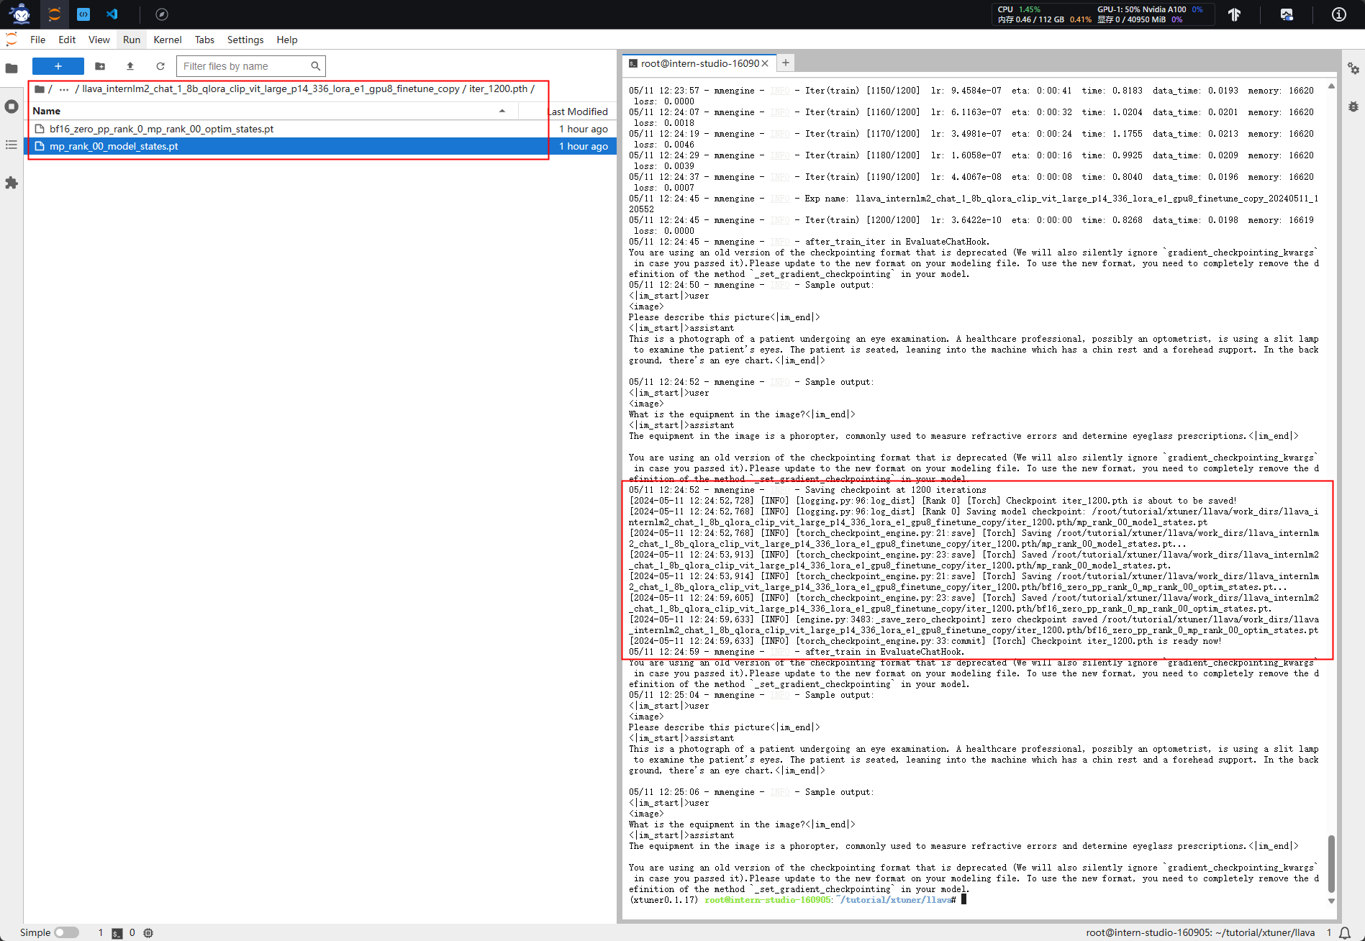Create a new folder with folder-plus icon
This screenshot has width=1365, height=941.
tap(100, 66)
